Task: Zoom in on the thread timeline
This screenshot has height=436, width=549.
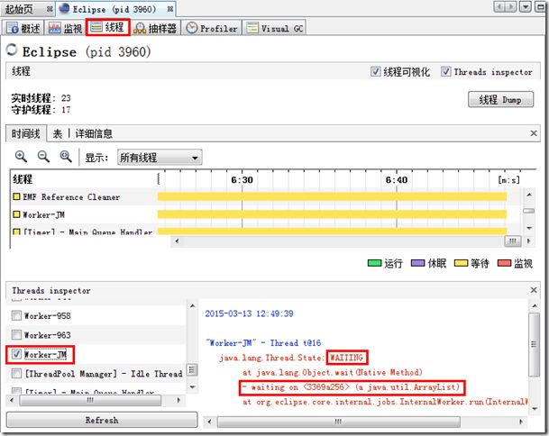Action: (21, 157)
